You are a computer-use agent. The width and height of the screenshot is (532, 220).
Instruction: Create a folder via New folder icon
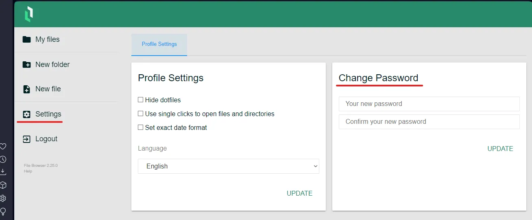click(x=27, y=65)
